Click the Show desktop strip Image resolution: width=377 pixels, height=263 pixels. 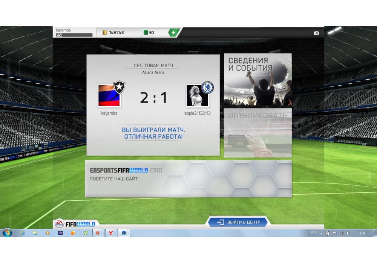click(x=375, y=233)
